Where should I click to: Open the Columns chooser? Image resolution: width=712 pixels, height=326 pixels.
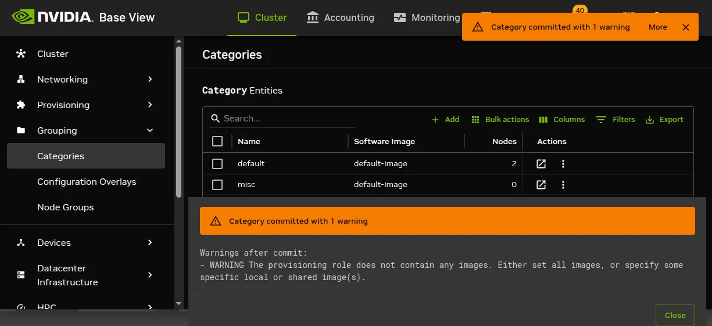click(x=561, y=119)
